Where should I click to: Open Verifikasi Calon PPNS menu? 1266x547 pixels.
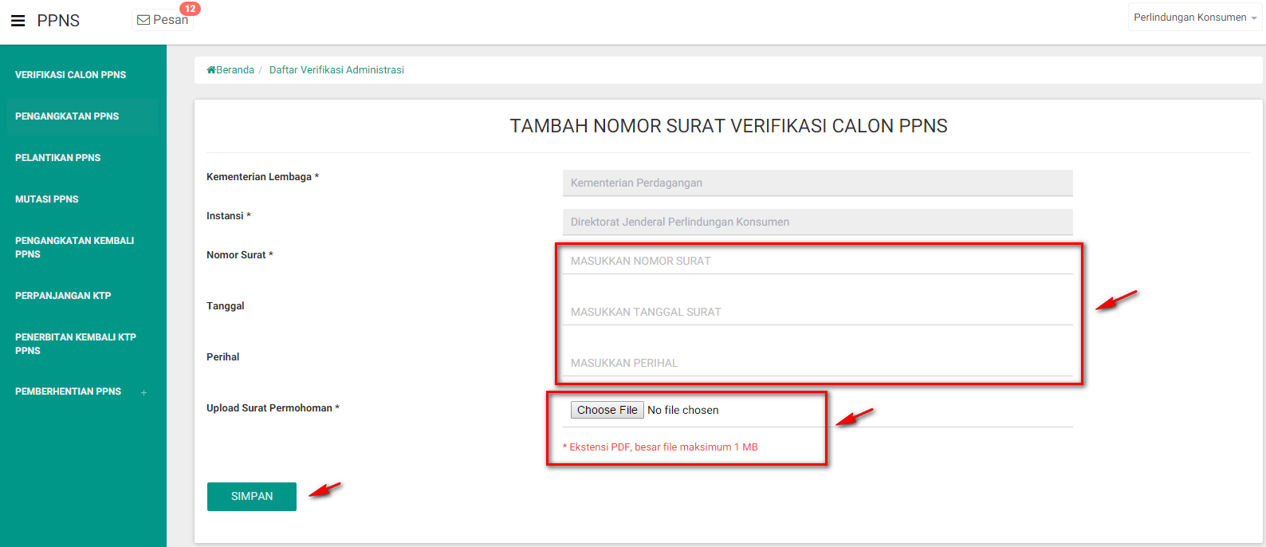click(70, 75)
